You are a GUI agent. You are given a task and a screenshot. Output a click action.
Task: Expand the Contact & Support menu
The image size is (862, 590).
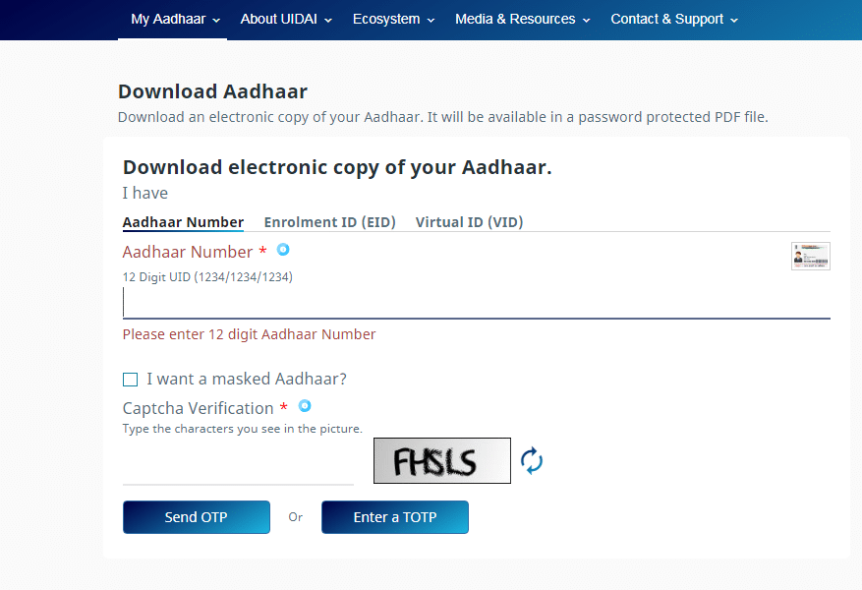tap(674, 20)
